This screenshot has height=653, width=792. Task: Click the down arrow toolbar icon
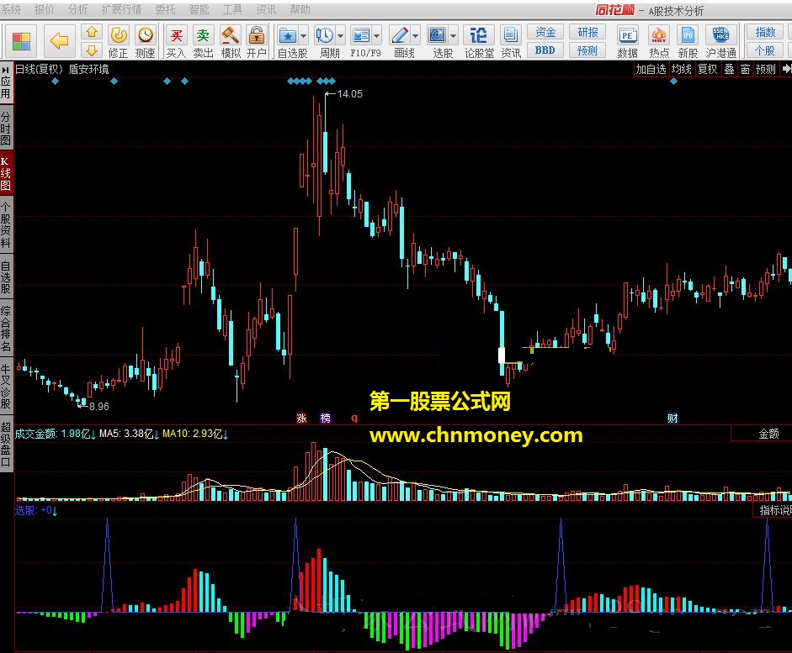pos(92,50)
